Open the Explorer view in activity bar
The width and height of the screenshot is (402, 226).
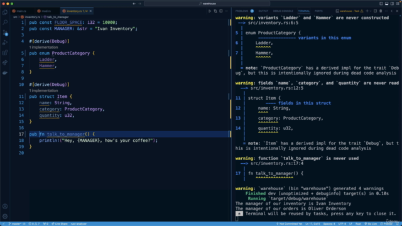pos(5,13)
